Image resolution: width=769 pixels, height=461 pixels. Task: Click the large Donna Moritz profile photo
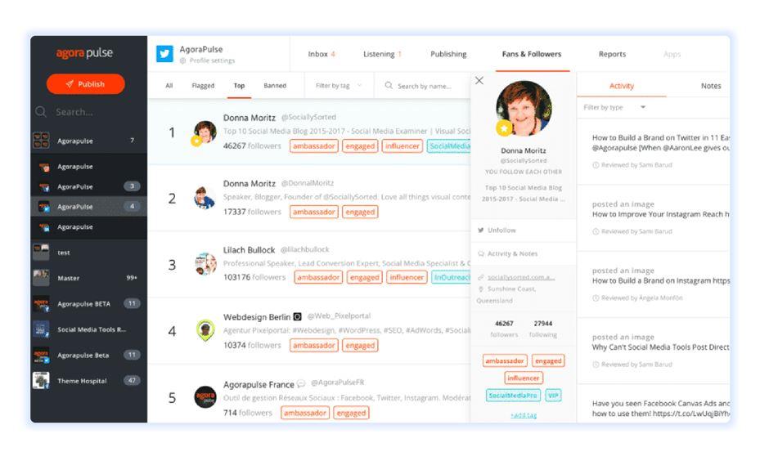524,109
